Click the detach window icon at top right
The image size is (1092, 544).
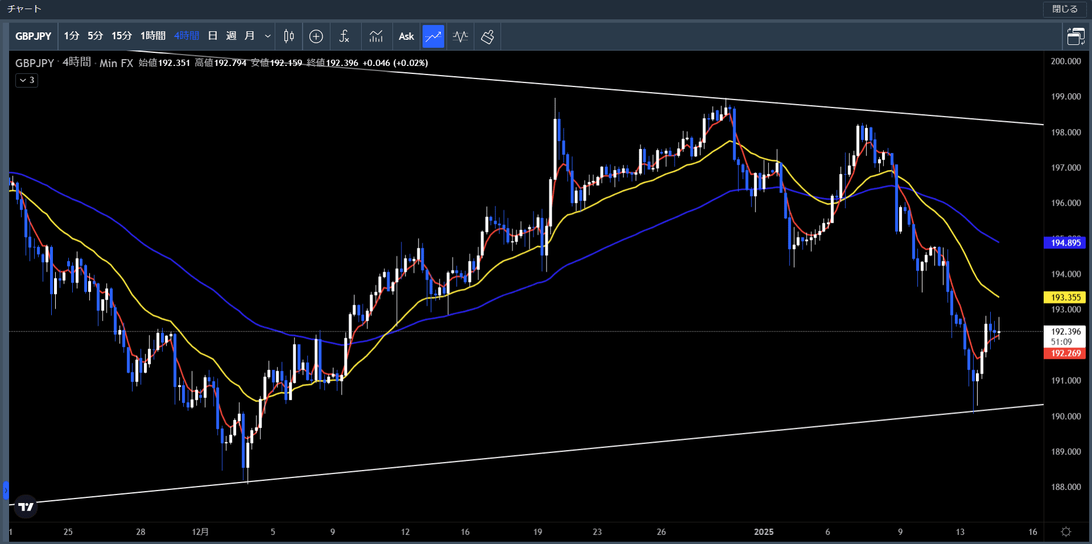click(1076, 36)
